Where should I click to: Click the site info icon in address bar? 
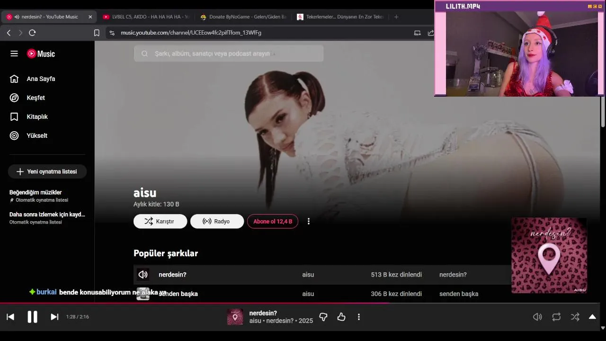pyautogui.click(x=112, y=33)
